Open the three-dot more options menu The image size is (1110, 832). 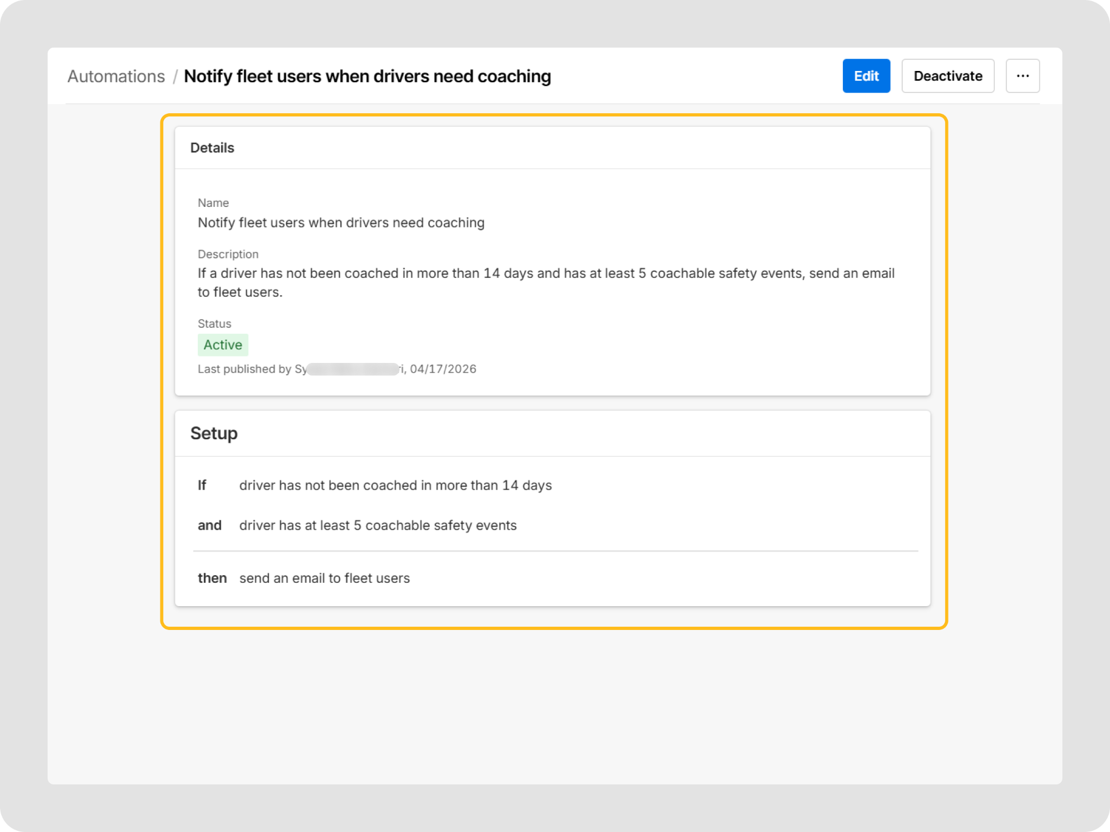[x=1022, y=76]
